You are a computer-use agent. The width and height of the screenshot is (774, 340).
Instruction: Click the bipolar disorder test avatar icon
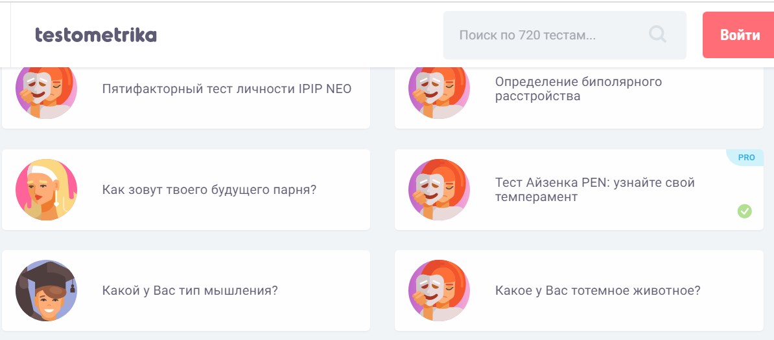click(439, 89)
